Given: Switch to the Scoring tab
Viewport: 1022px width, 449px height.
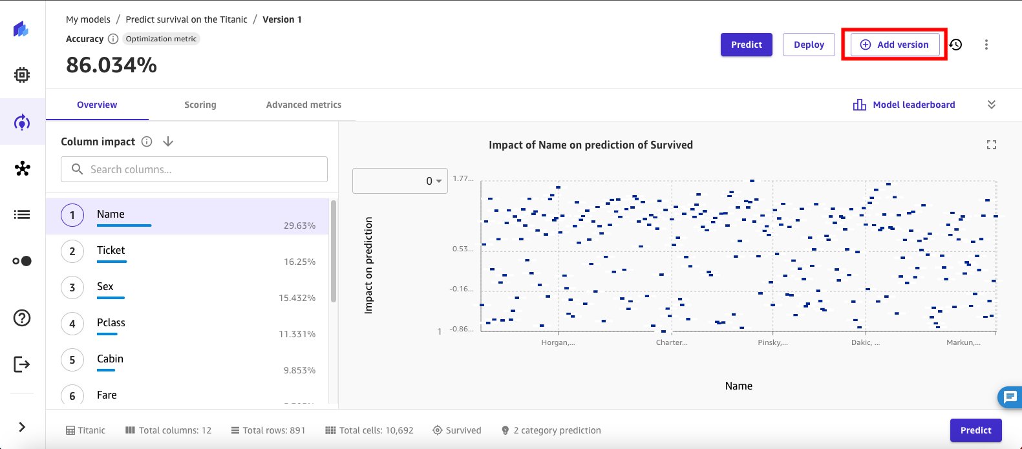Looking at the screenshot, I should tap(200, 105).
